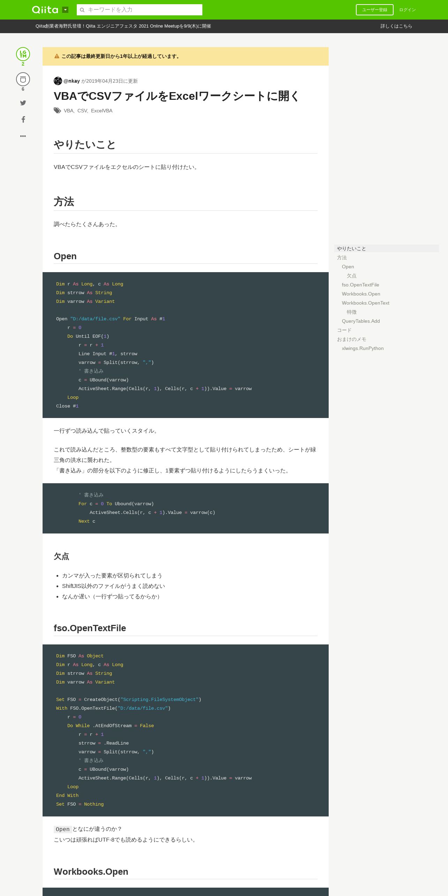Click the article title VBAでCSVファイルをExcelワークシートに開く
Screen dimensions: 448x896
click(177, 96)
